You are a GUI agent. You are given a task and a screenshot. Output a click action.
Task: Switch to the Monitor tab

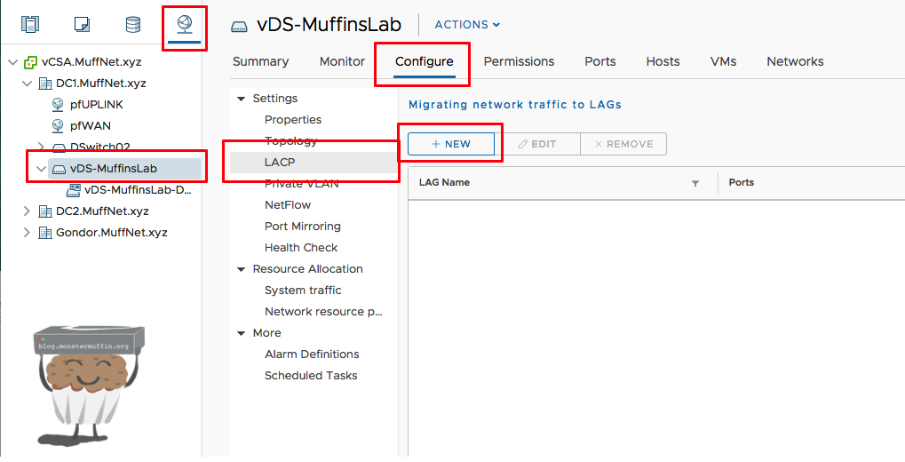342,61
